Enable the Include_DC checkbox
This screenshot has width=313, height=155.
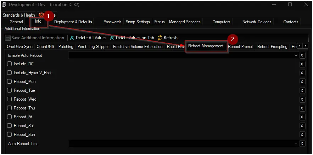9,64
